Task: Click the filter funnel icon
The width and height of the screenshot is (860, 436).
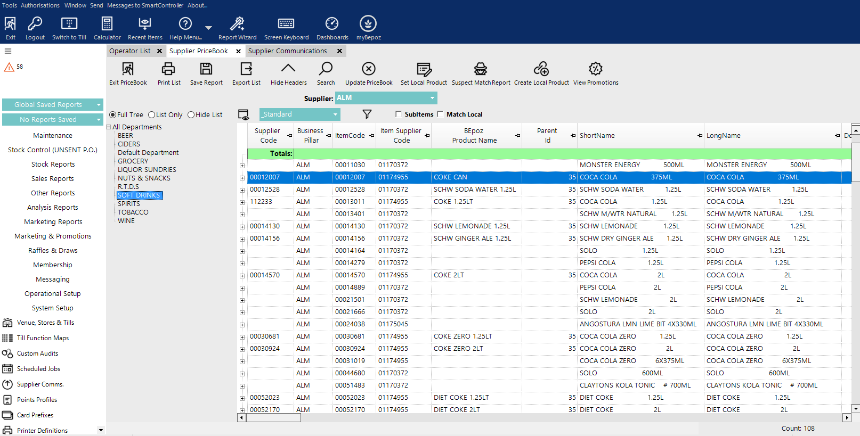Action: point(367,114)
